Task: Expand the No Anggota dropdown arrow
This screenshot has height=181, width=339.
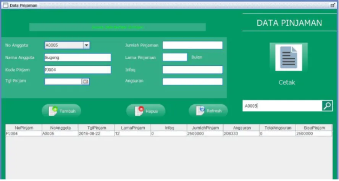Action: pos(86,45)
